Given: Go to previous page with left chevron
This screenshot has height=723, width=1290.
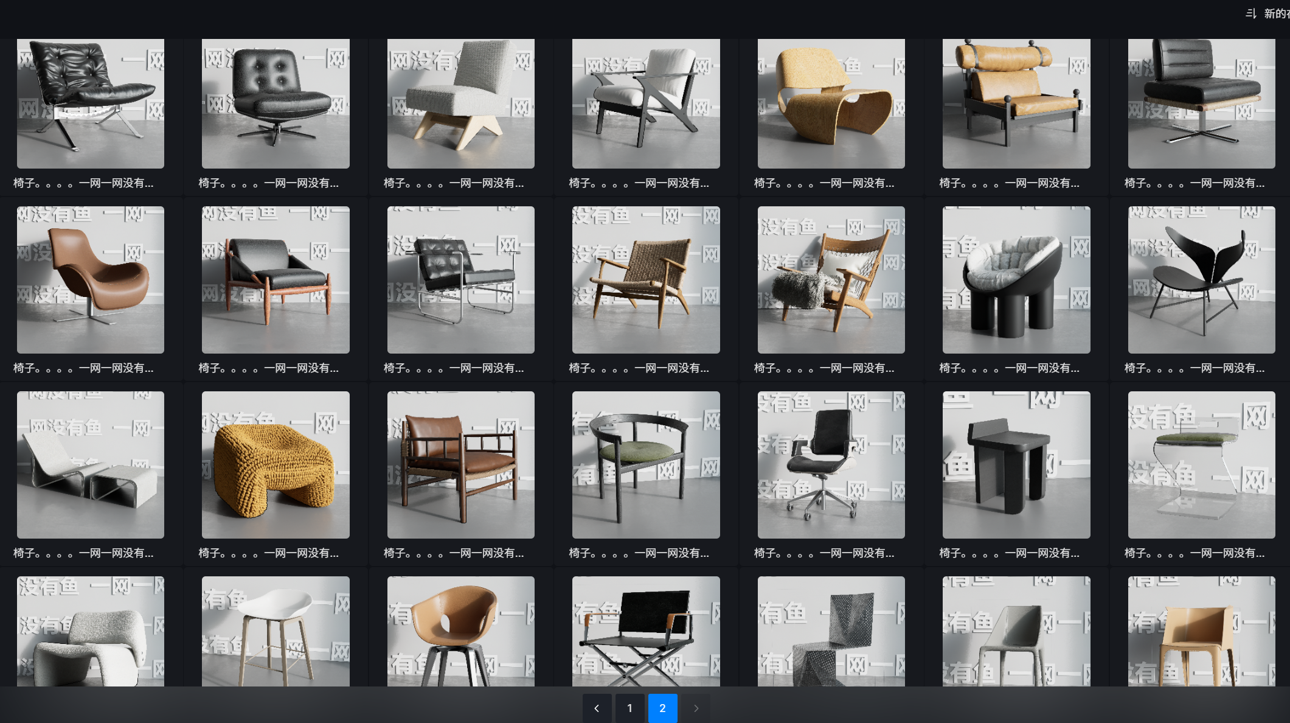Looking at the screenshot, I should click(x=597, y=708).
